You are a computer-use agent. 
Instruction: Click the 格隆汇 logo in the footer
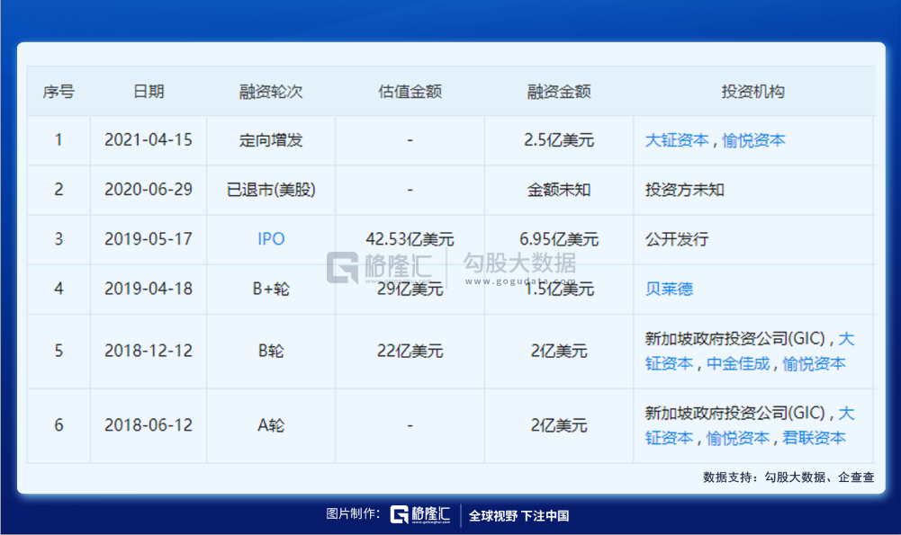click(x=419, y=515)
